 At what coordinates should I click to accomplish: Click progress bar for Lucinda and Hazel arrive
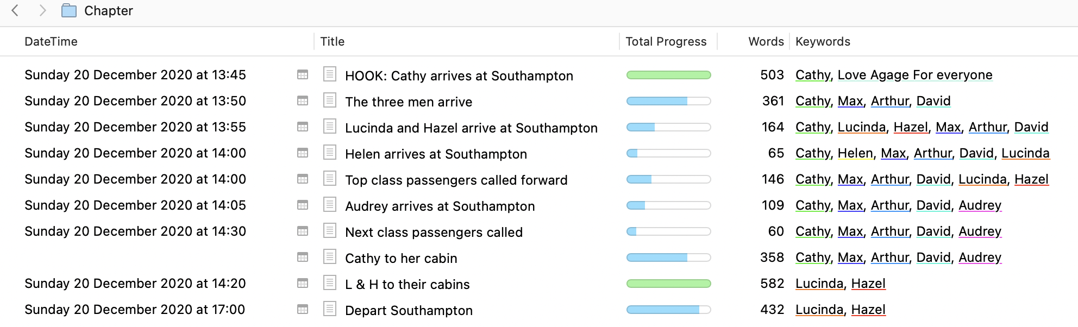click(669, 127)
